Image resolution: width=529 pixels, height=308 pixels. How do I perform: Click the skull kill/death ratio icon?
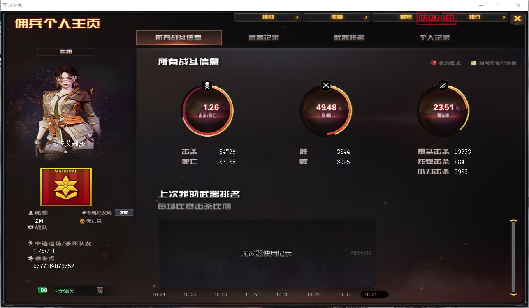207,86
